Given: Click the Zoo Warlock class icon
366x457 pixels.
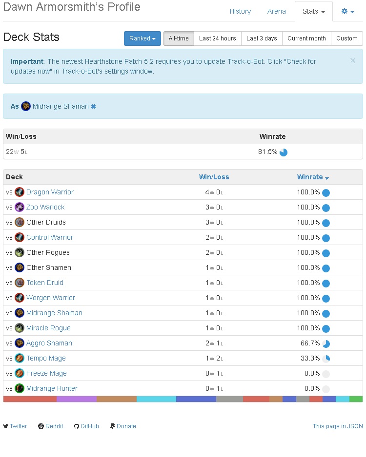Looking at the screenshot, I should point(20,207).
